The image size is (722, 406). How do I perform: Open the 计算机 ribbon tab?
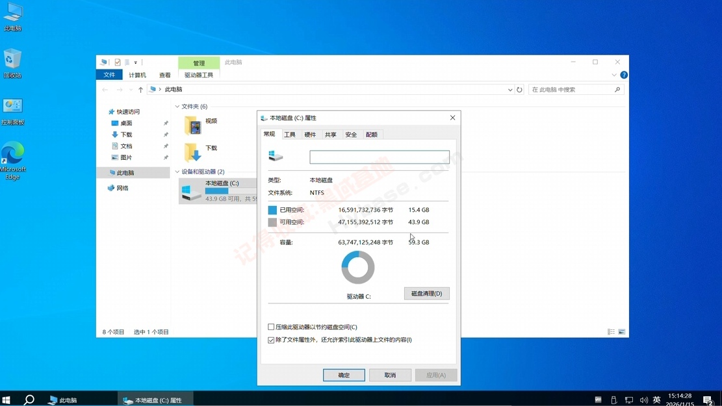pyautogui.click(x=137, y=75)
